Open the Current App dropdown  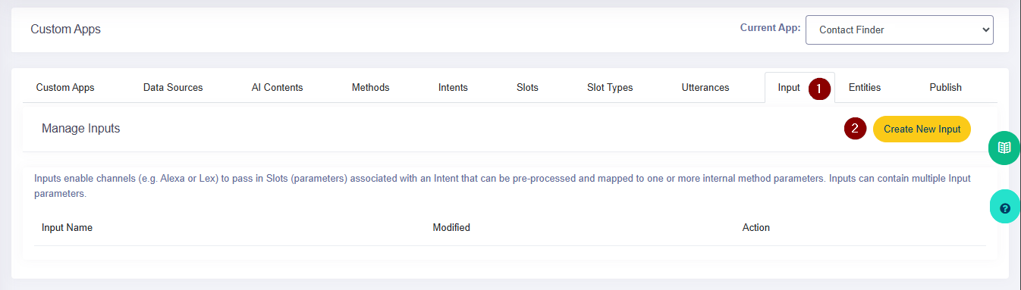coord(899,30)
